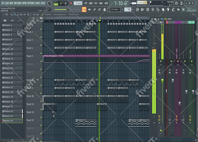Open the ADD menu

coord(11,3)
